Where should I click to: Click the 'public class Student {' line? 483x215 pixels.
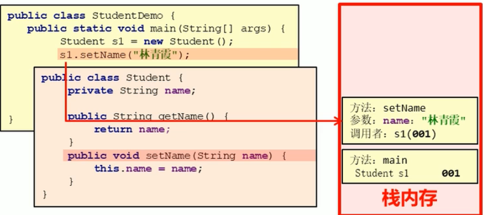112,78
